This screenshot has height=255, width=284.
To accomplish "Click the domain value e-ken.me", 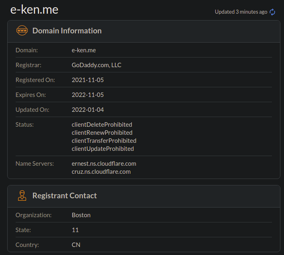I will coord(84,50).
